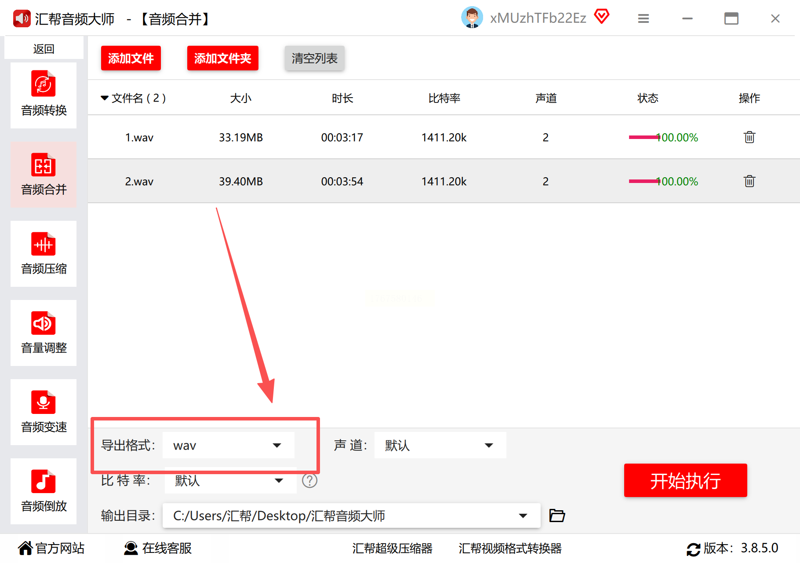This screenshot has width=800, height=563.
Task: Expand the 声道 channel dropdown
Action: [440, 445]
